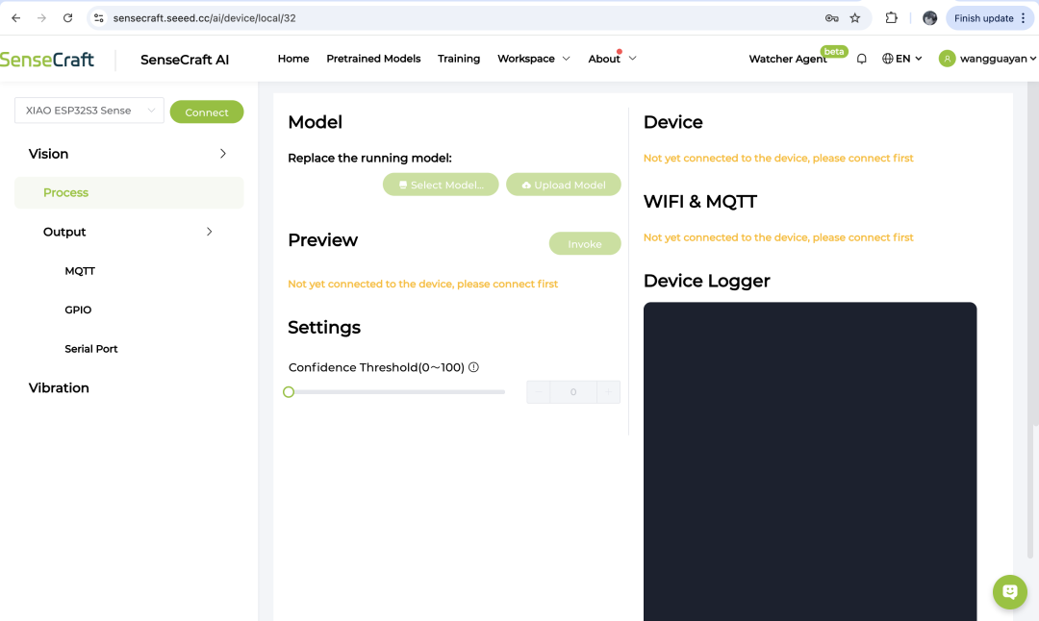
Task: Click the Confidence Threshold slider handle
Action: (289, 392)
